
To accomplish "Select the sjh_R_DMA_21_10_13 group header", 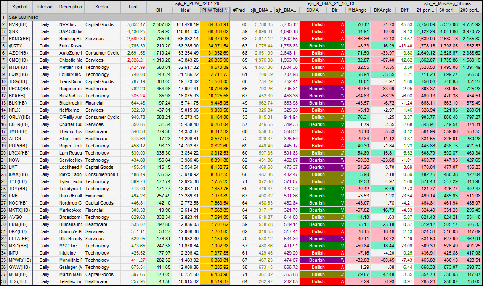I will coord(331,4).
